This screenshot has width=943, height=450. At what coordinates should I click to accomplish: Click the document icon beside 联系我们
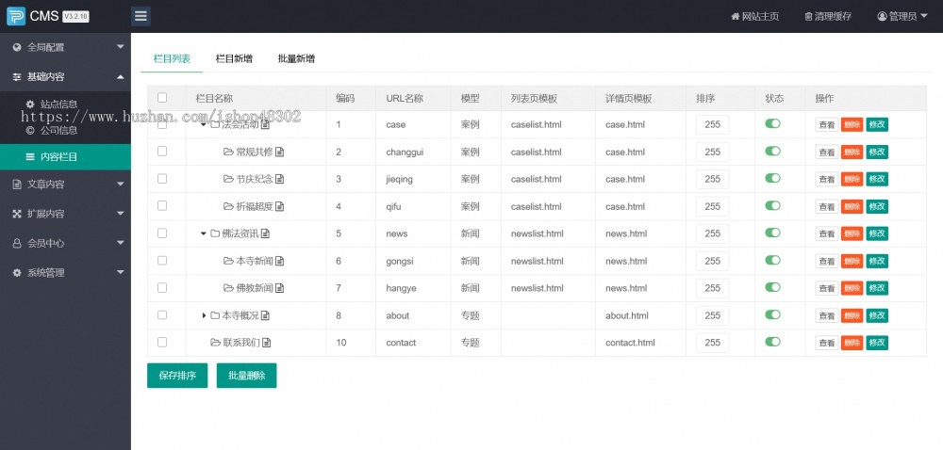point(267,343)
